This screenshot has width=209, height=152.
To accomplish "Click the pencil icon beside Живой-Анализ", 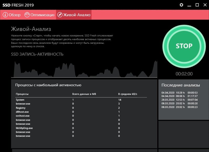I will point(60,15).
